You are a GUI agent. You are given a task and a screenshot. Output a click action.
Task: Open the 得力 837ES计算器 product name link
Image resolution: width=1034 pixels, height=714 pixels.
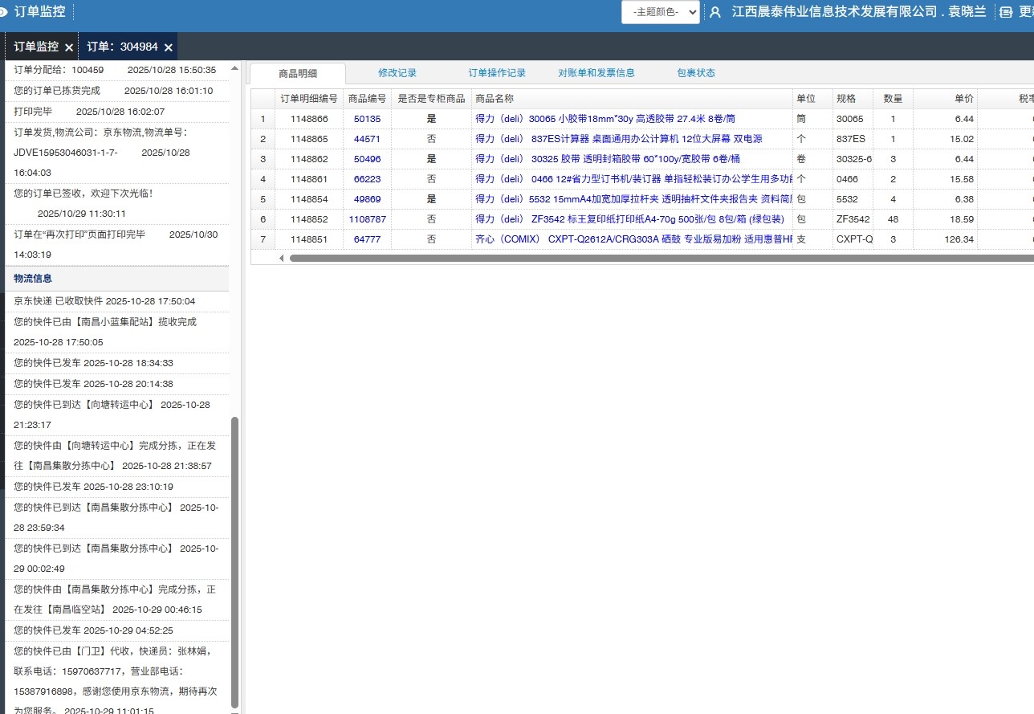pos(618,139)
